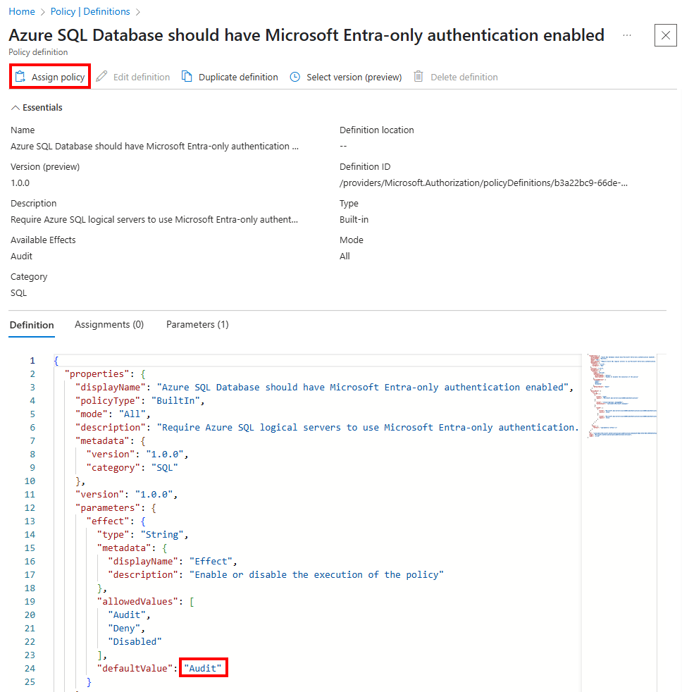Screen dimensions: 682x692
Task: Collapse the Essentials section
Action: (15, 107)
